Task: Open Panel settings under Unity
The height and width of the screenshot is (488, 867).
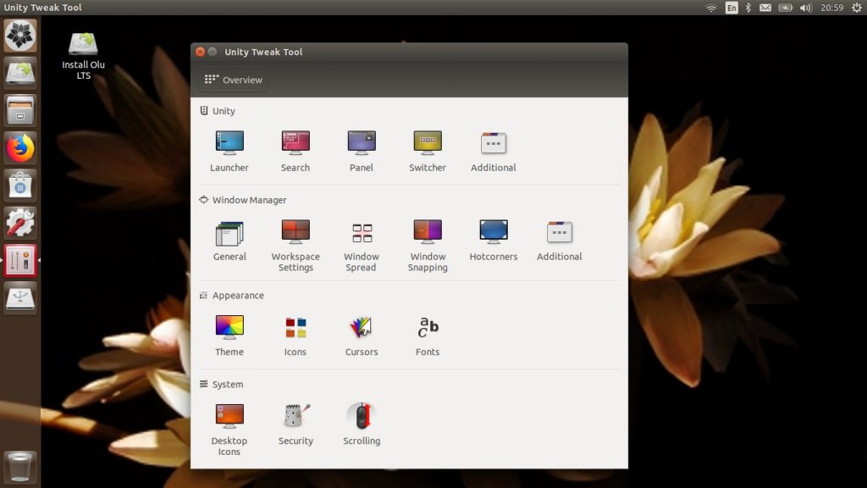Action: click(x=361, y=151)
